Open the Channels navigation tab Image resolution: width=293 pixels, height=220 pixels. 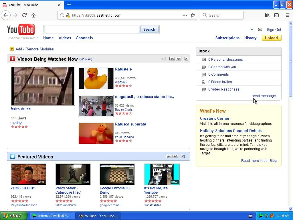coord(84,38)
